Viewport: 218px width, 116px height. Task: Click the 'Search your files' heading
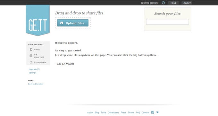coord(167,13)
